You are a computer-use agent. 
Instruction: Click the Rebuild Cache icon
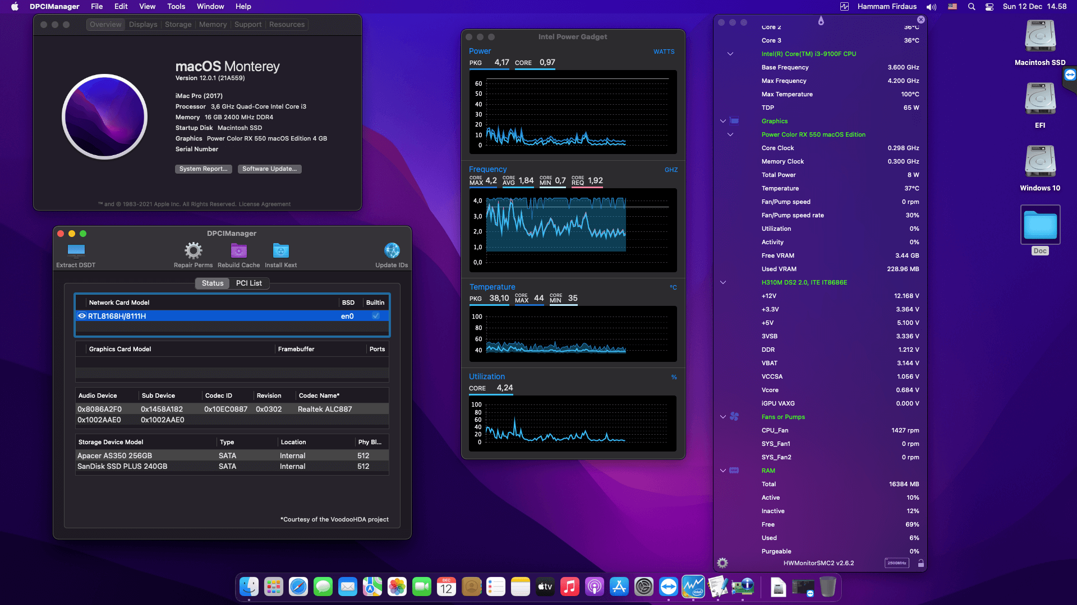click(238, 250)
